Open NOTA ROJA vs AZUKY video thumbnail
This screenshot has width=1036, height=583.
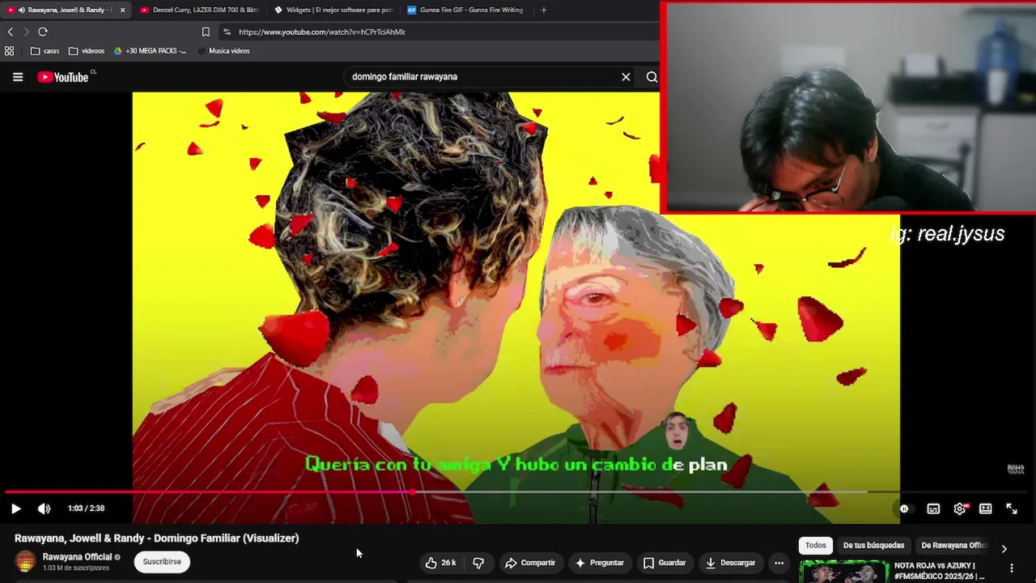coord(844,572)
